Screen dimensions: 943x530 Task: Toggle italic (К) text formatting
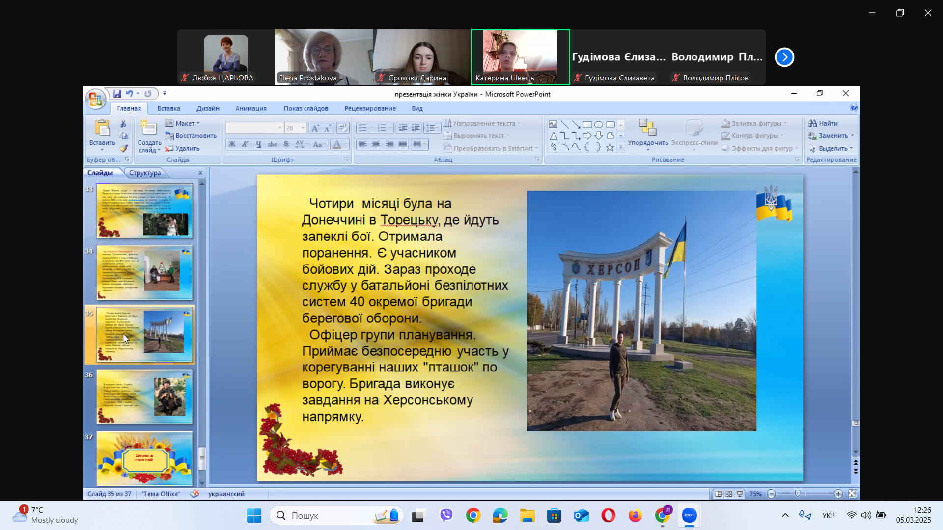pos(245,144)
